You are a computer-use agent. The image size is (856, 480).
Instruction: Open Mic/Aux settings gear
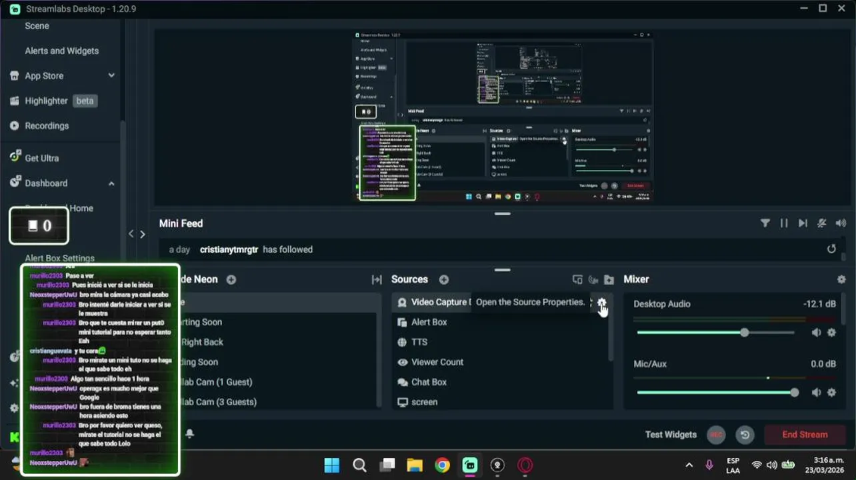click(x=831, y=393)
